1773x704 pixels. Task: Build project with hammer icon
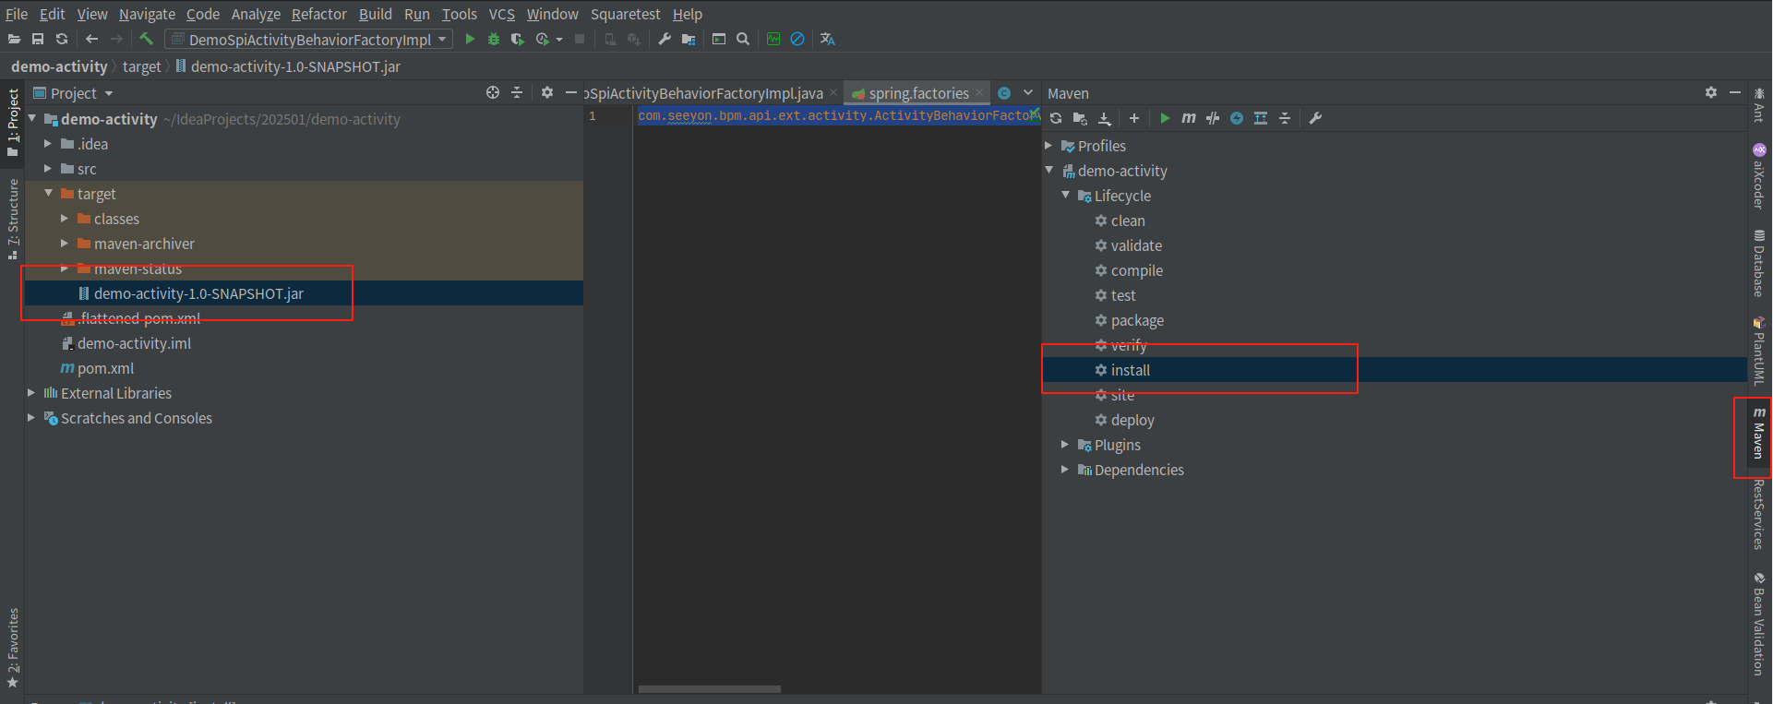[x=146, y=39]
